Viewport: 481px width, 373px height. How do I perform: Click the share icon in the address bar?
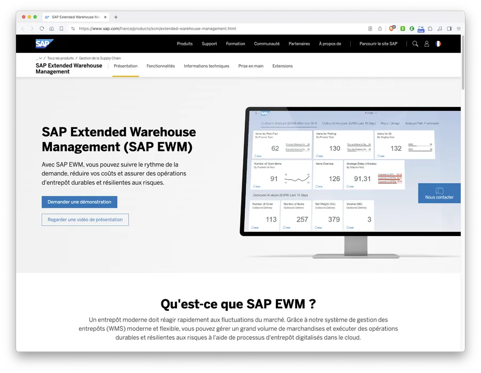point(380,28)
